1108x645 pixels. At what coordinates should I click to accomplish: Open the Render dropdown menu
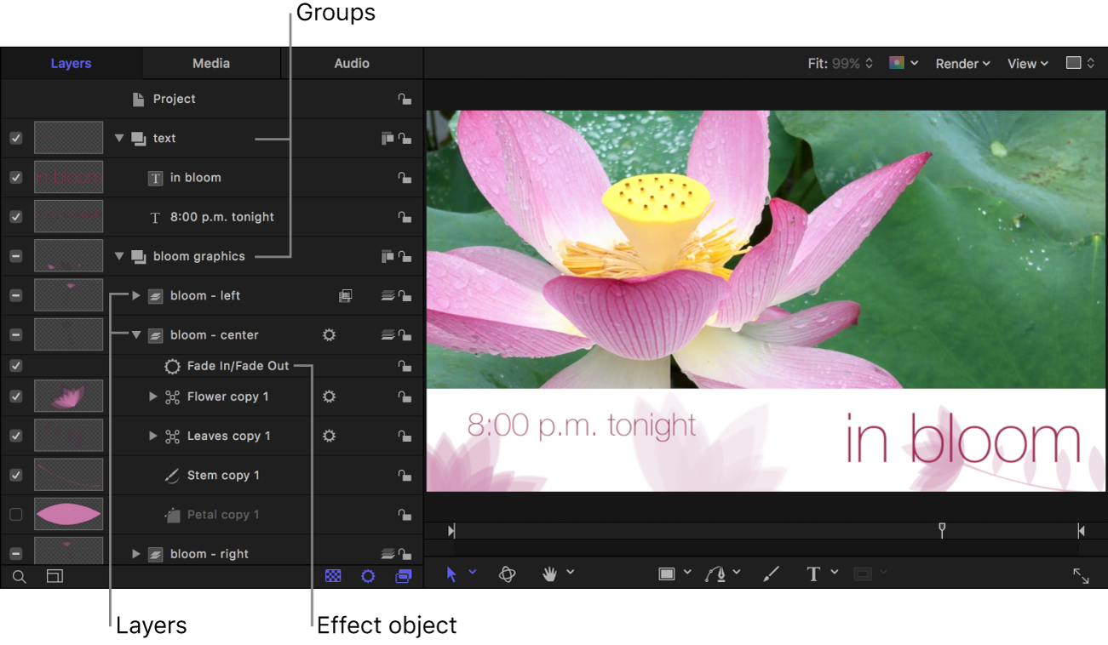(x=962, y=64)
